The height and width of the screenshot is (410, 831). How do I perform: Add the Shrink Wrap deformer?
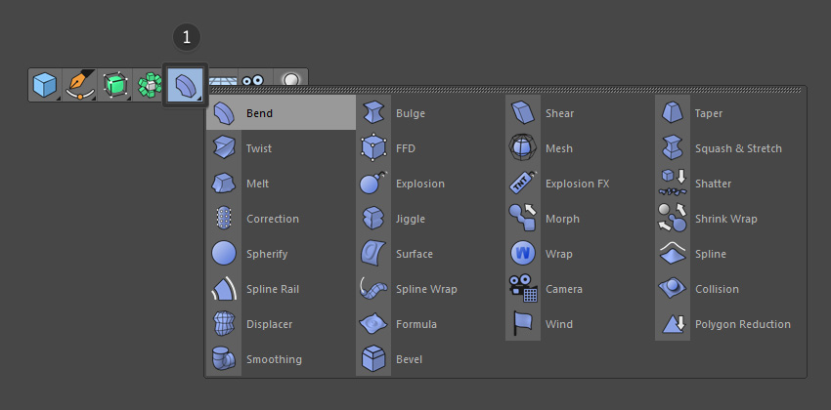click(x=725, y=219)
